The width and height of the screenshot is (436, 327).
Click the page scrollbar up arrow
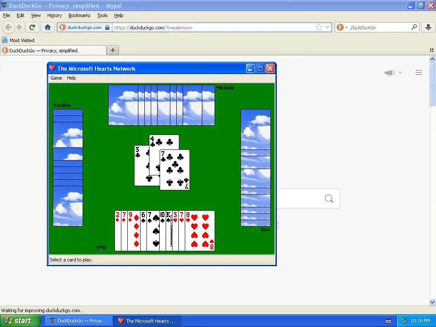432,59
